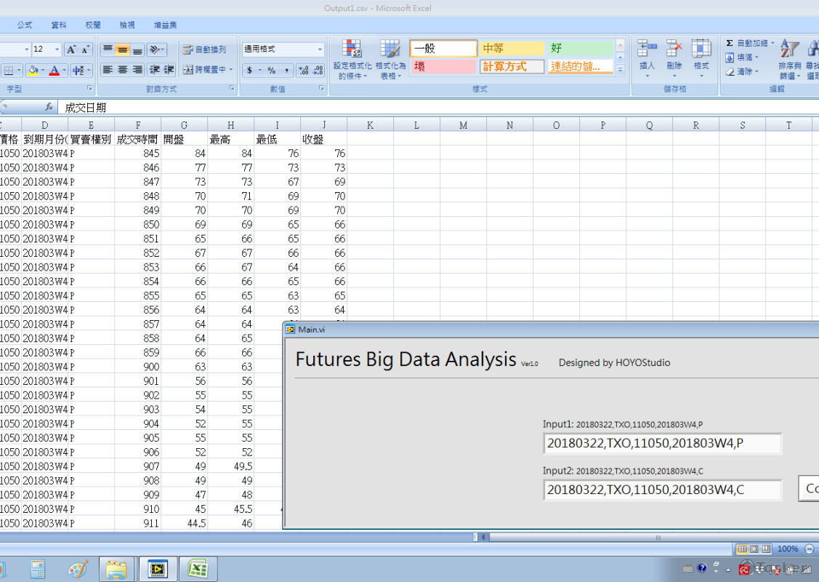This screenshot has width=819, height=582.
Task: Click the percent style icon
Action: click(x=271, y=71)
